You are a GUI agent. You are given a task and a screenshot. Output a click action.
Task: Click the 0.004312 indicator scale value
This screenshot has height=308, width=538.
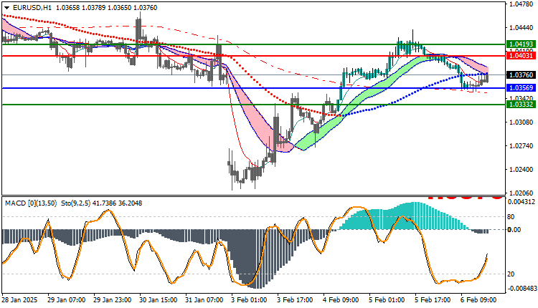point(522,202)
